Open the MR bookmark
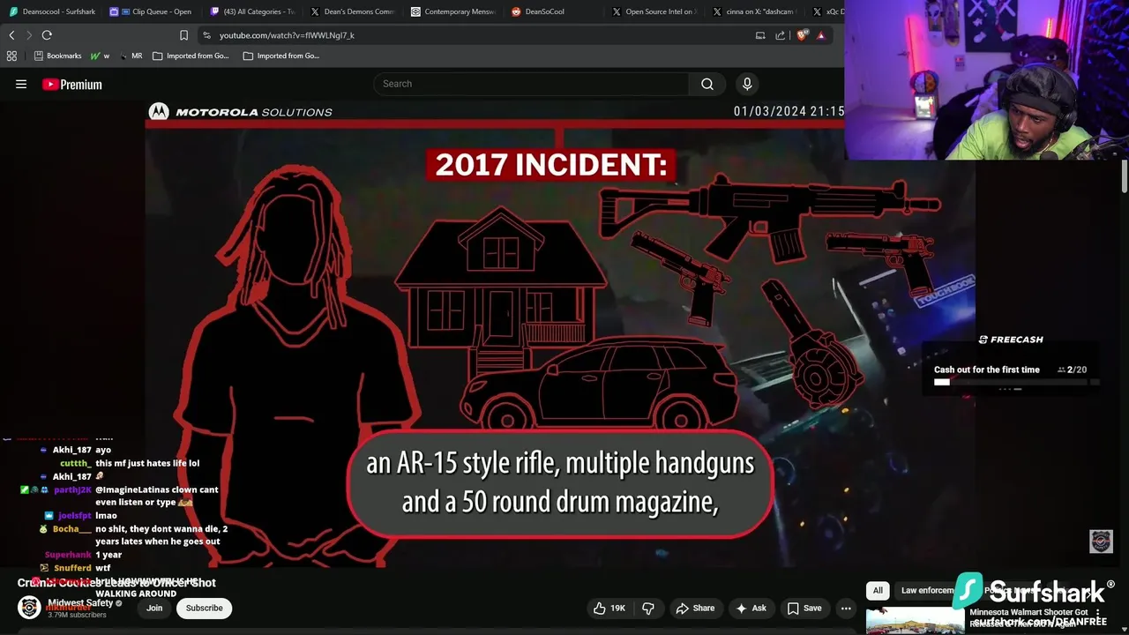This screenshot has height=635, width=1129. point(131,56)
